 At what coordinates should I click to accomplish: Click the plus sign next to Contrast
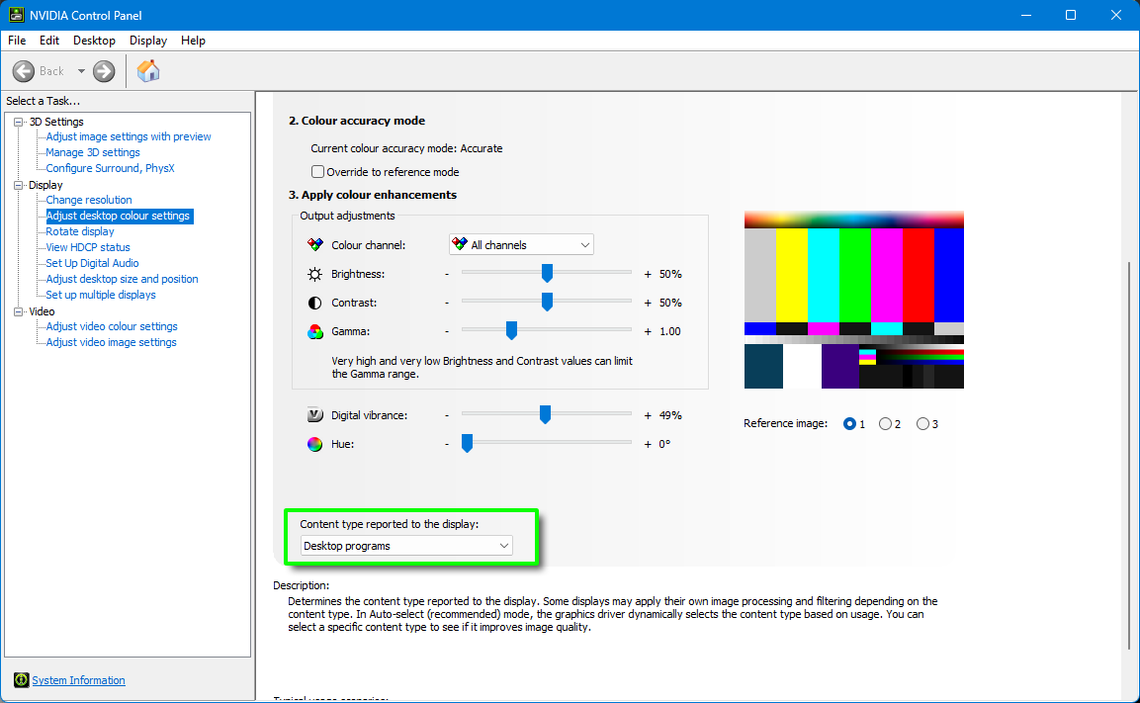pos(648,303)
